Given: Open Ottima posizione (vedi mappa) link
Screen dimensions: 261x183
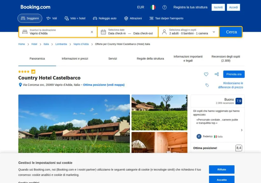Looking at the screenshot, I should tap(104, 85).
